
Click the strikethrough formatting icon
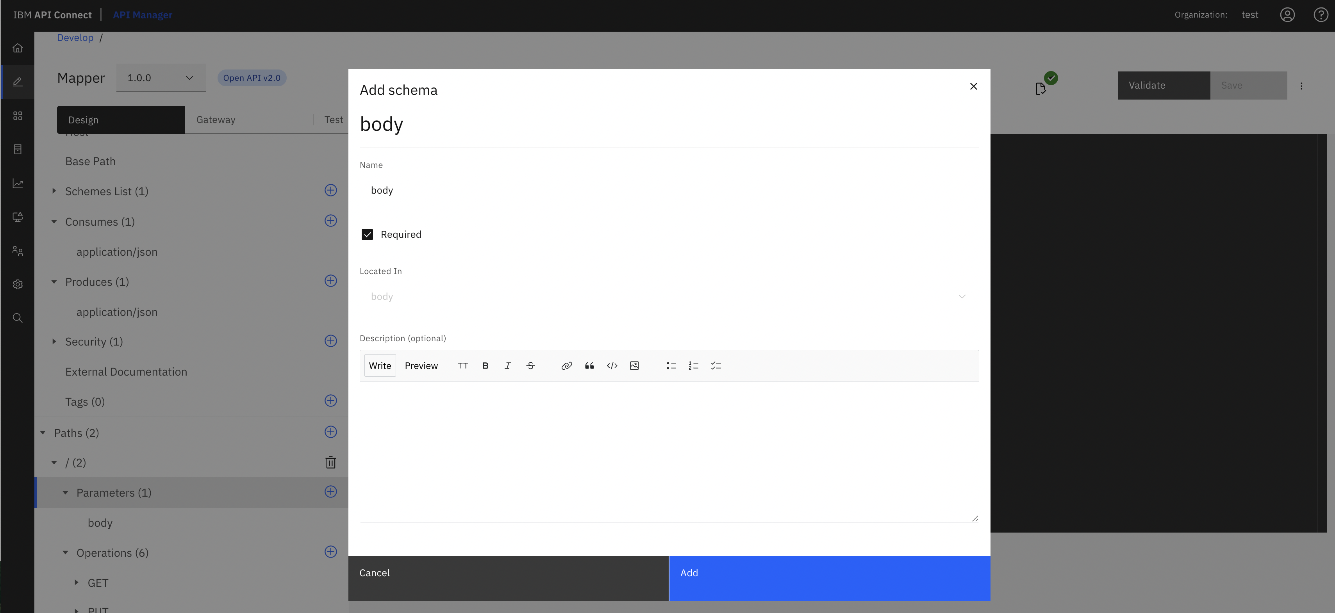530,366
